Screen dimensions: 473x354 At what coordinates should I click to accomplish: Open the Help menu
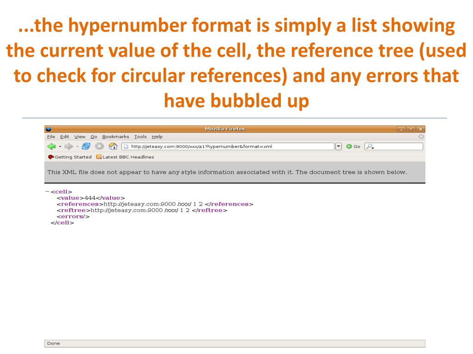[157, 136]
